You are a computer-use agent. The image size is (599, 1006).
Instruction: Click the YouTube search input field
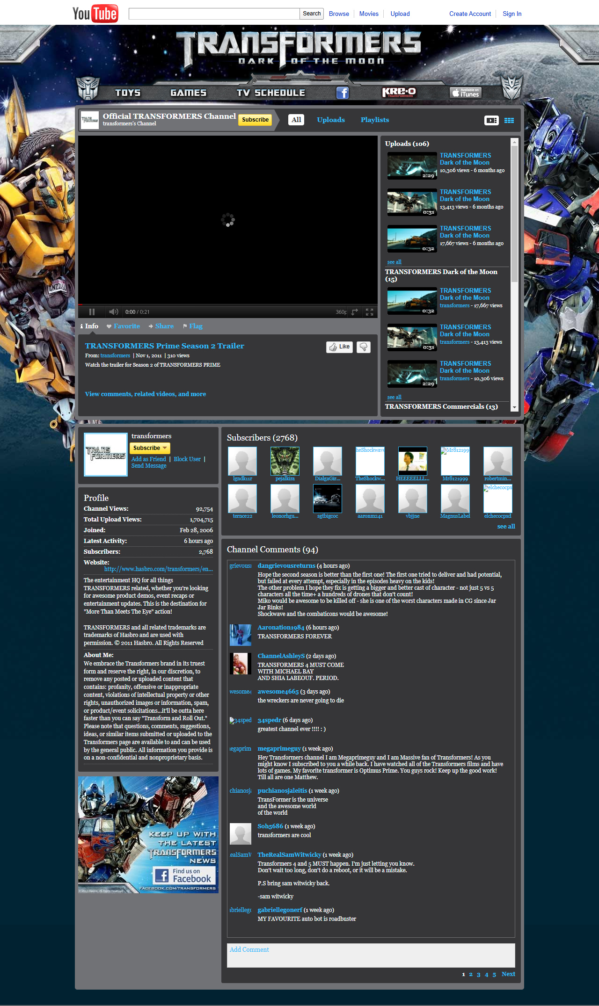tap(214, 14)
